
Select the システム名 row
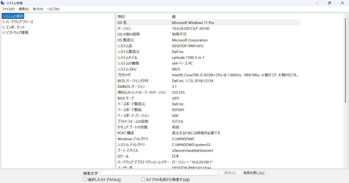pos(208,46)
